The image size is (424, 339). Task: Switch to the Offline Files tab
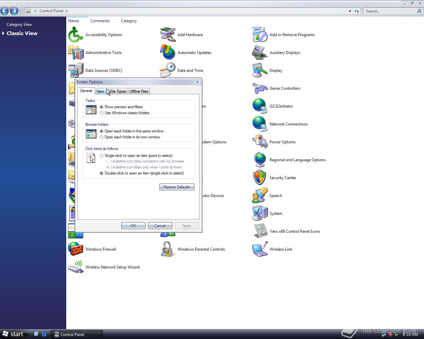(x=139, y=91)
